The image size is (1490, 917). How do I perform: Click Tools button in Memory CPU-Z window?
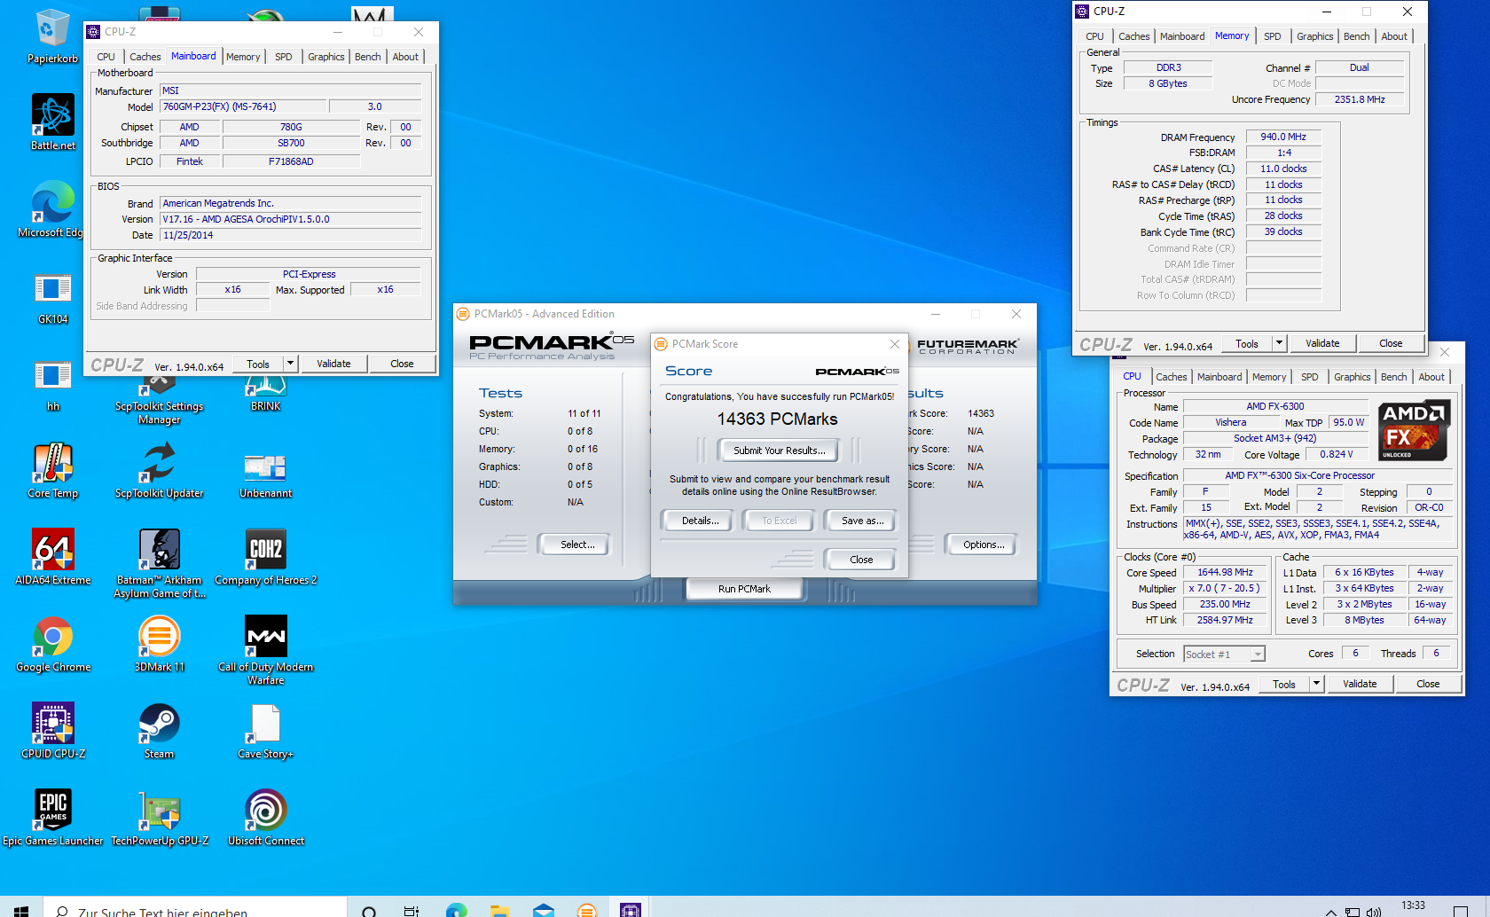pyautogui.click(x=1247, y=343)
